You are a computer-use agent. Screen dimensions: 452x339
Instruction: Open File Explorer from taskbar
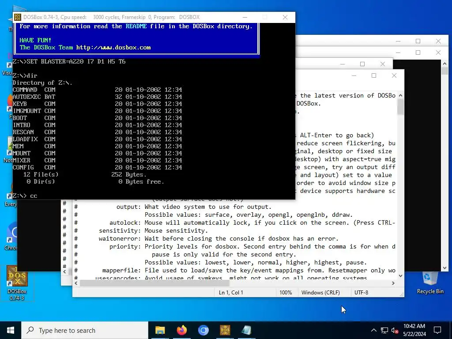tap(160, 330)
